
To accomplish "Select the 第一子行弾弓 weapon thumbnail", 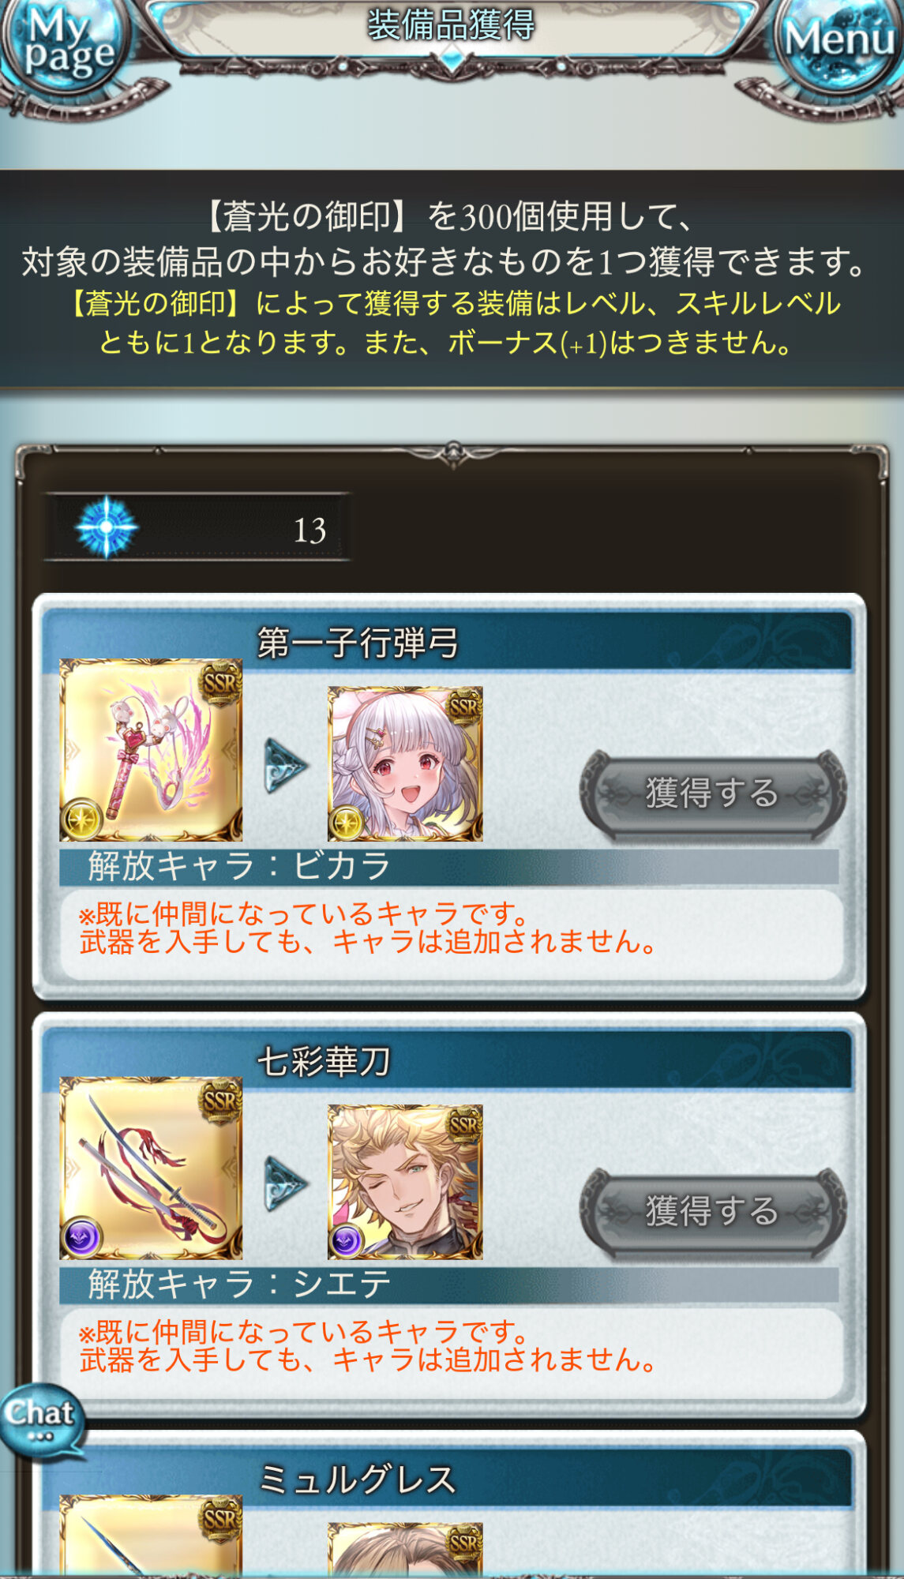I will tap(151, 750).
